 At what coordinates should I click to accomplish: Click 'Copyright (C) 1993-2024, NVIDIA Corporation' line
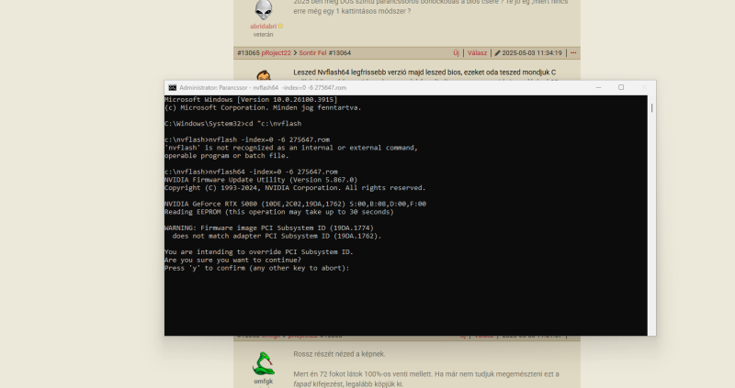295,188
